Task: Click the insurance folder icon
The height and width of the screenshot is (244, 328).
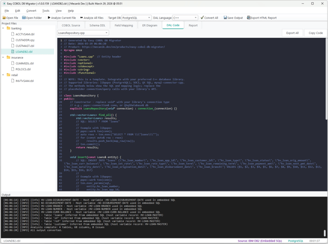Action: (8, 57)
